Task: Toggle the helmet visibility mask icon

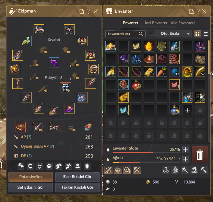Action: [x=30, y=166]
